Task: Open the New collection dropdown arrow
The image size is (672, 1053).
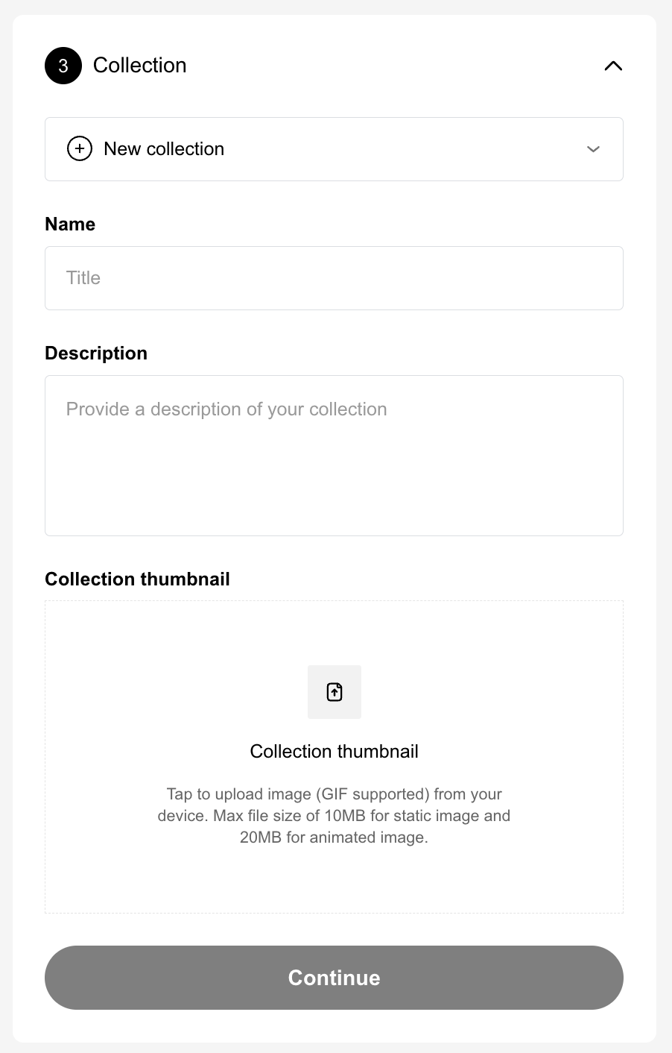Action: click(x=593, y=149)
